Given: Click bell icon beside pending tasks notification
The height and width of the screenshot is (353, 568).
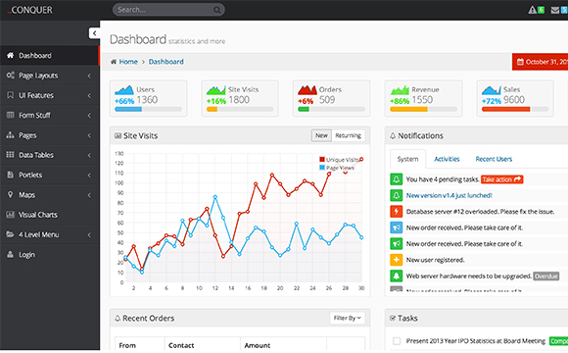Looking at the screenshot, I should tap(396, 179).
